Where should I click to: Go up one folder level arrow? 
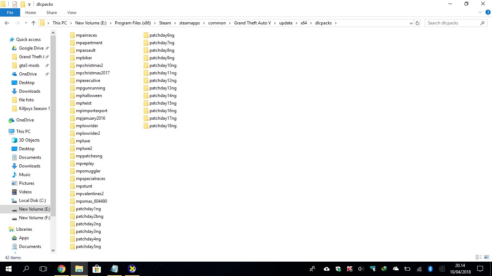click(x=33, y=23)
